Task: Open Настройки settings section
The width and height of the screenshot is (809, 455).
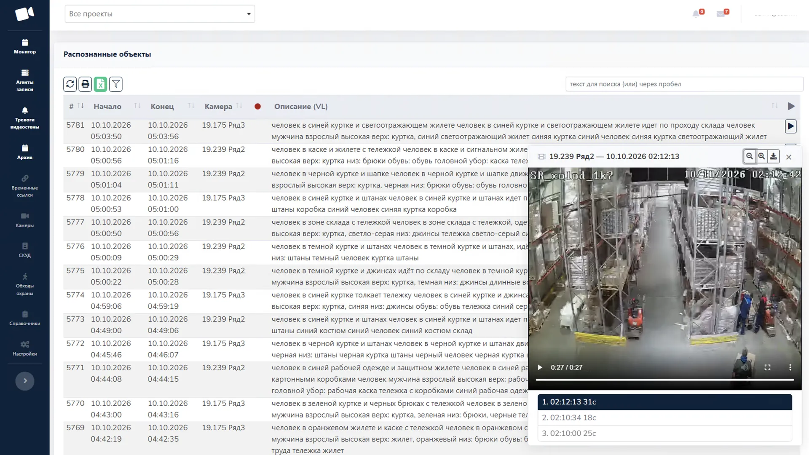Action: 24,348
